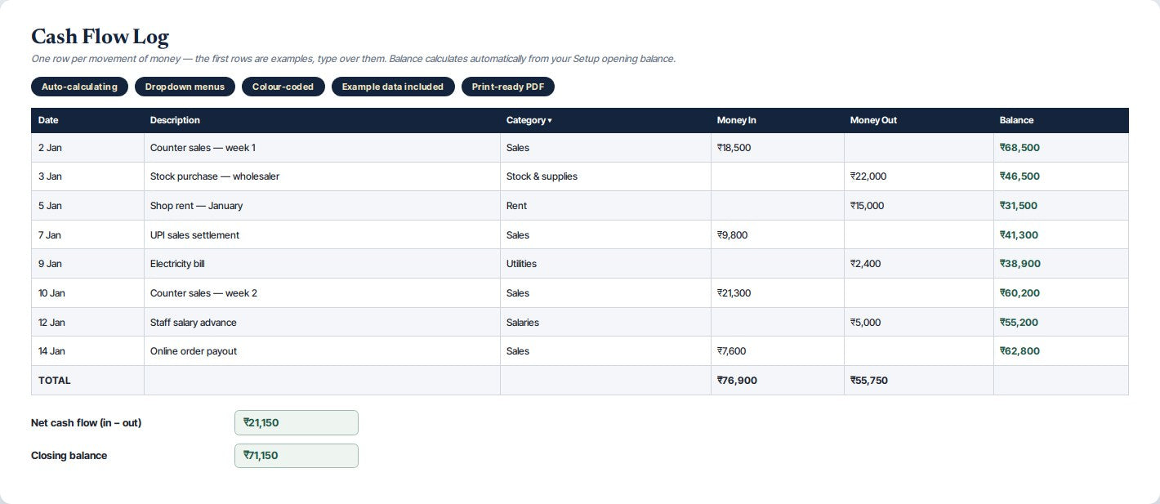The height and width of the screenshot is (504, 1160).
Task: Click the Example data included pill
Action: (x=393, y=87)
